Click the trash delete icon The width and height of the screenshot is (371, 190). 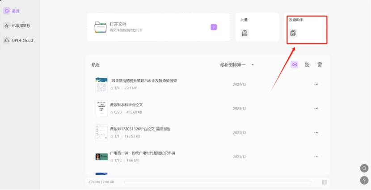click(x=320, y=64)
